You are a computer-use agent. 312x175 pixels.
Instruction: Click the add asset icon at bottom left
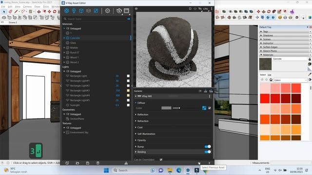tap(67, 163)
